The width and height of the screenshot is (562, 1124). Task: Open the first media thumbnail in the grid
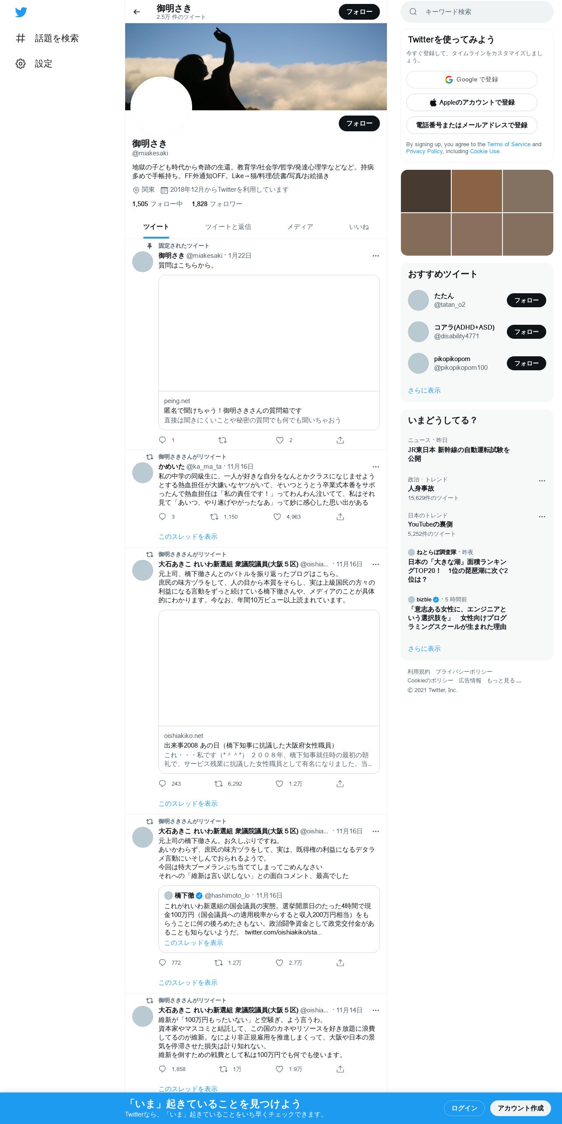(426, 191)
